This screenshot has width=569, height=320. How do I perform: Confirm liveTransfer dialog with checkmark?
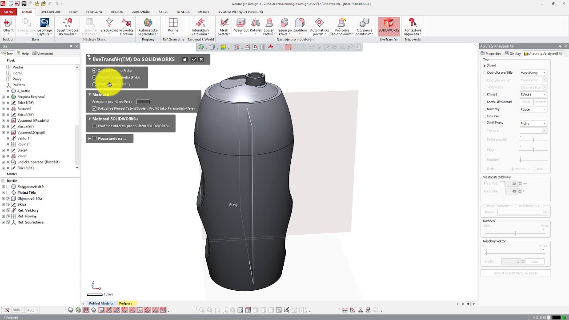193,59
